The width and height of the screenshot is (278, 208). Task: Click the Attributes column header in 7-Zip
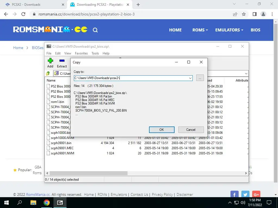242,80
